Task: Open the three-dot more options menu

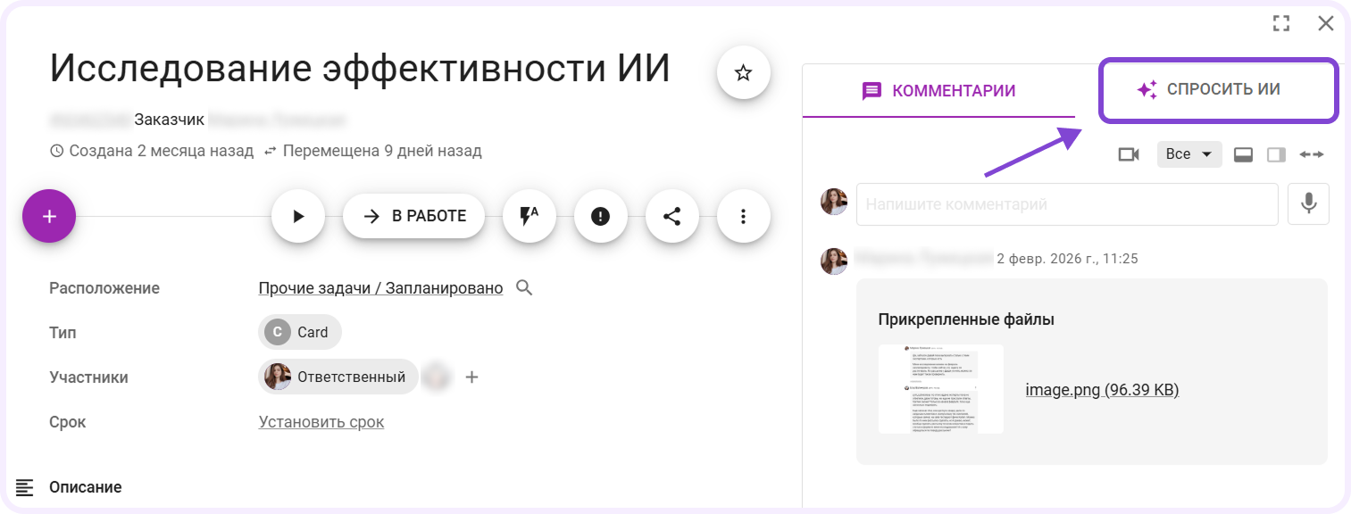Action: click(x=743, y=216)
